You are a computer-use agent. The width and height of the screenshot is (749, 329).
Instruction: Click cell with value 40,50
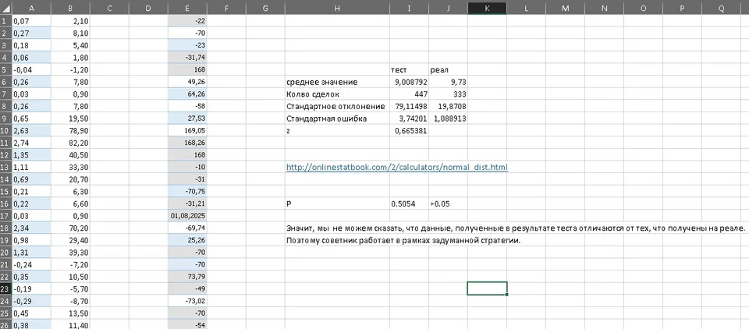70,155
